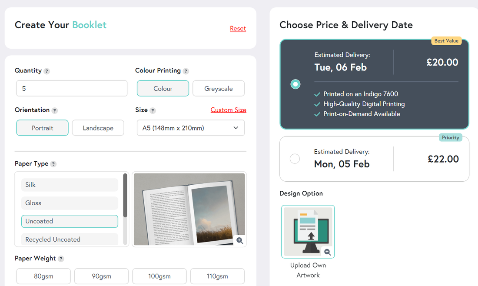Select Silk paper type
478x286 pixels.
pos(70,185)
